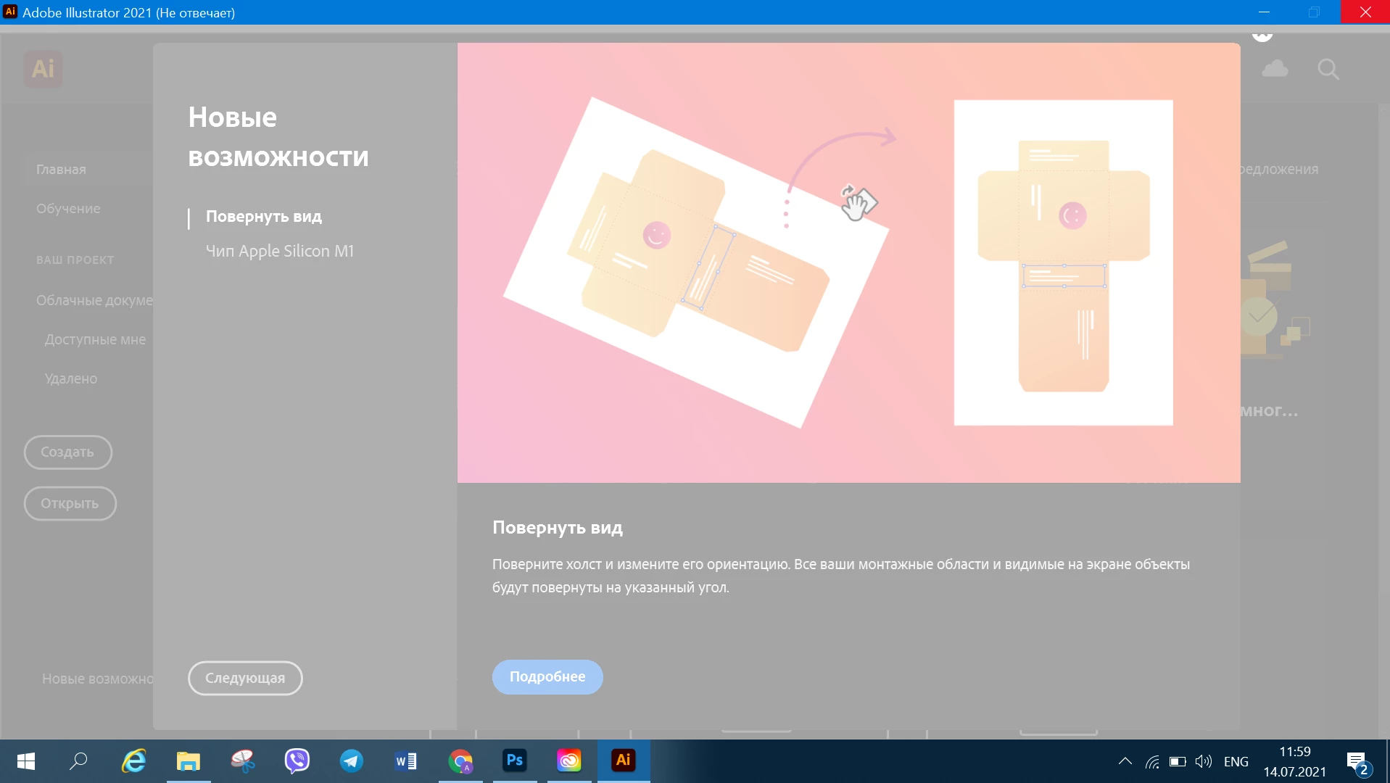
Task: Open Telegram from taskbar
Action: (x=352, y=761)
